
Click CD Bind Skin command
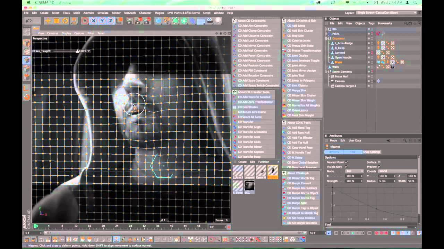[295, 36]
